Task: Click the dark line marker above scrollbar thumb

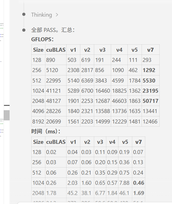Action: pyautogui.click(x=6, y=105)
